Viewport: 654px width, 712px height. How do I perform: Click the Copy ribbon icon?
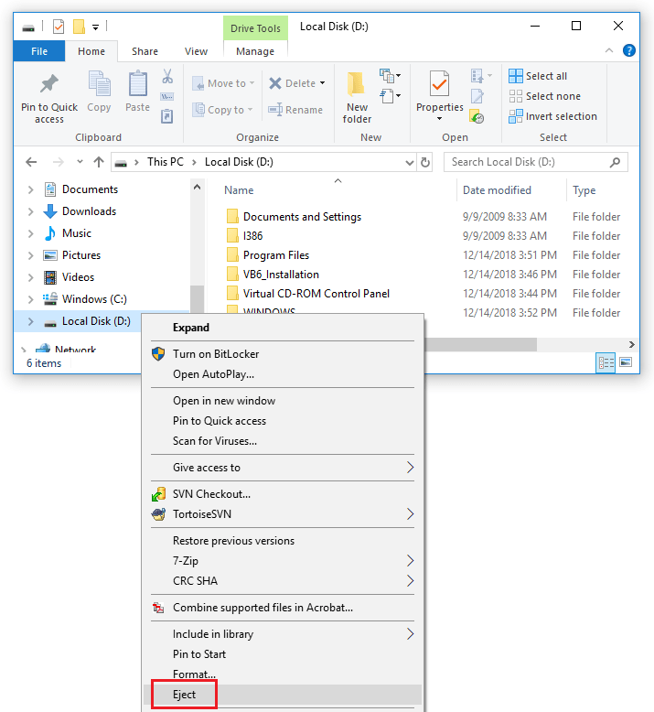pyautogui.click(x=99, y=83)
